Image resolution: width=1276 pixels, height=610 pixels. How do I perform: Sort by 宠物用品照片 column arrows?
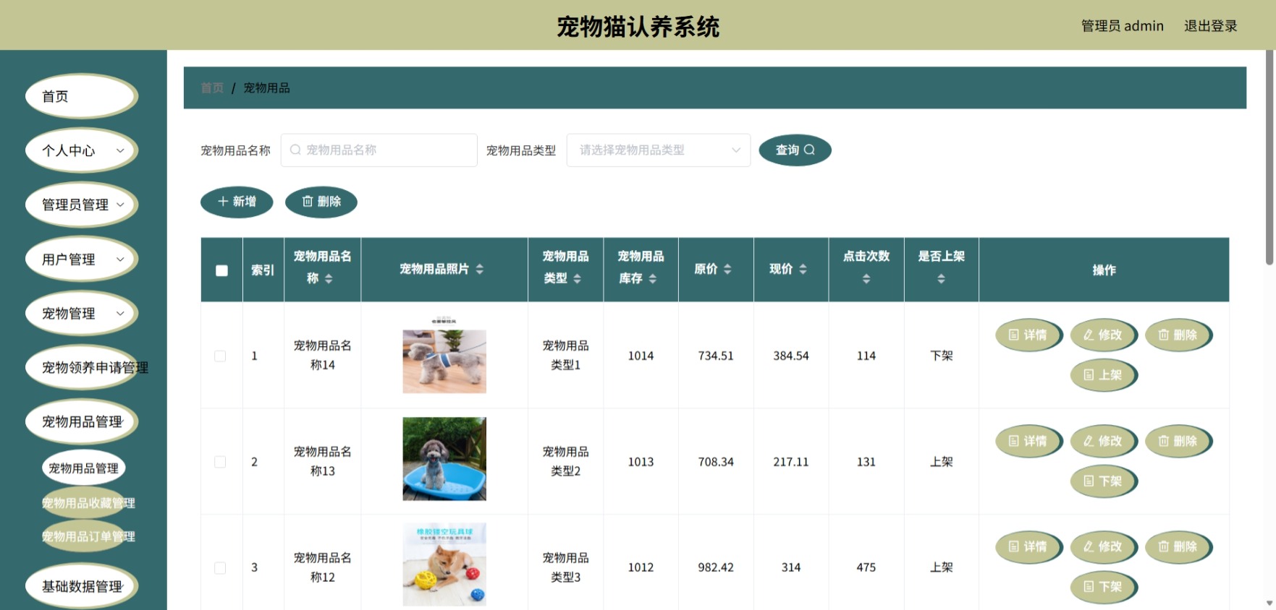(x=480, y=269)
